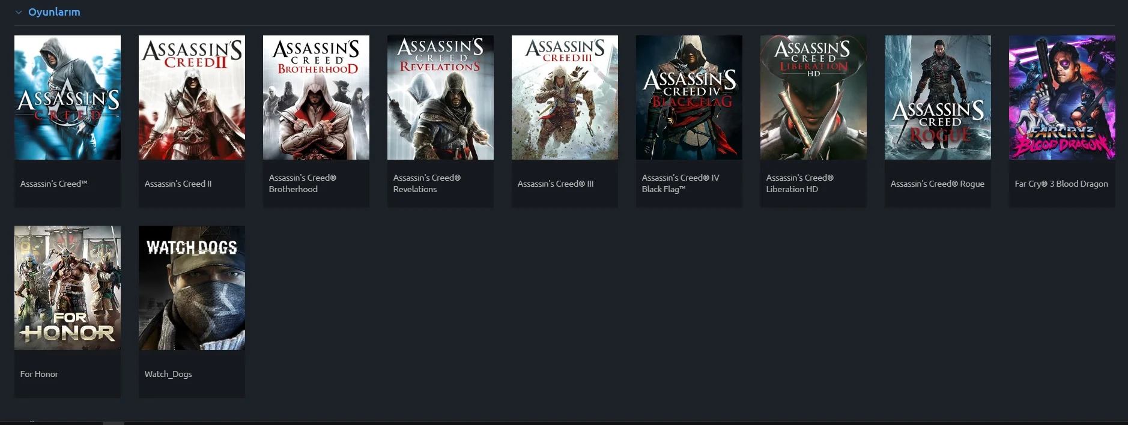The image size is (1128, 425).
Task: Open the Assassin's Creed III cover art
Action: [565, 97]
